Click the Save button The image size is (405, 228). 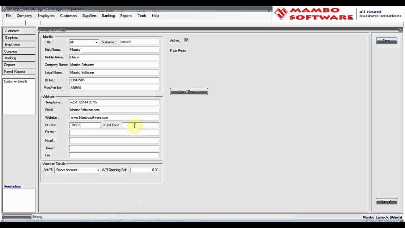coord(386,41)
